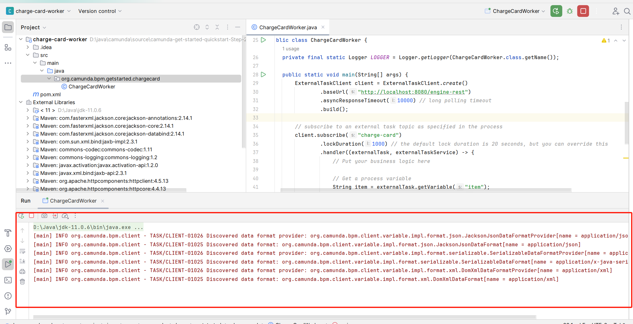Open charge-card-worker project dropdown
This screenshot has width=633, height=324.
click(x=38, y=11)
